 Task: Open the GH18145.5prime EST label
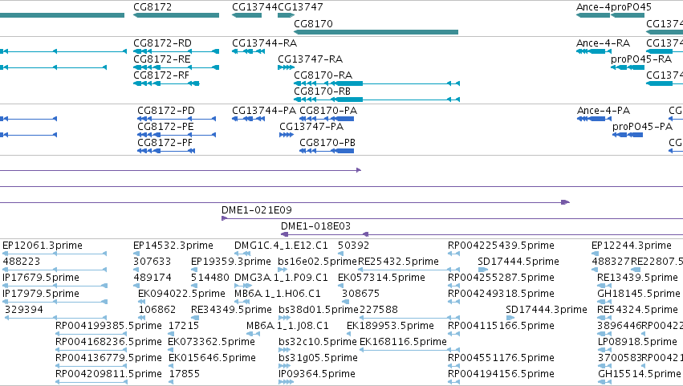click(639, 294)
